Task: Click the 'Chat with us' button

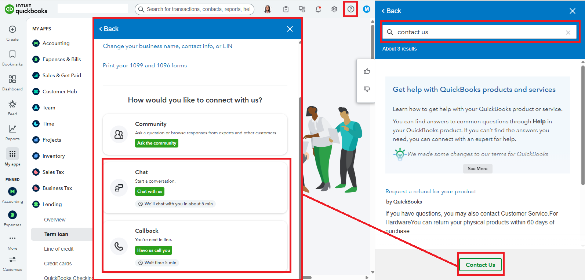Action: (x=150, y=191)
